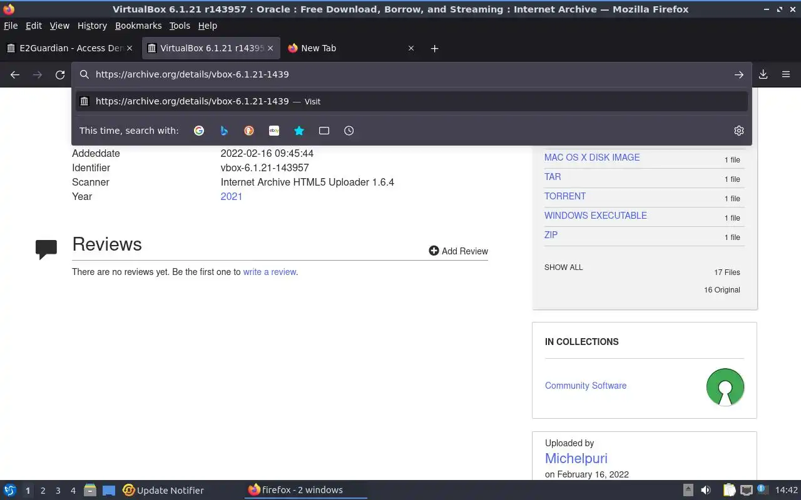Open the Bookmarks menu
Viewport: 801px width, 500px height.
[138, 26]
